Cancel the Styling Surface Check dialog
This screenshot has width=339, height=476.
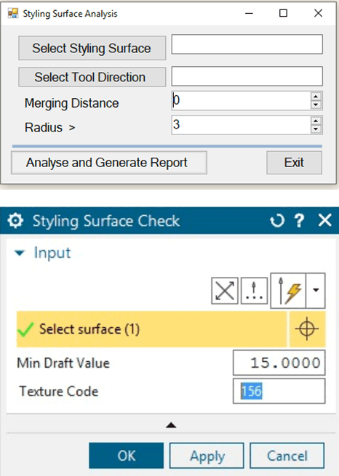pyautogui.click(x=287, y=456)
